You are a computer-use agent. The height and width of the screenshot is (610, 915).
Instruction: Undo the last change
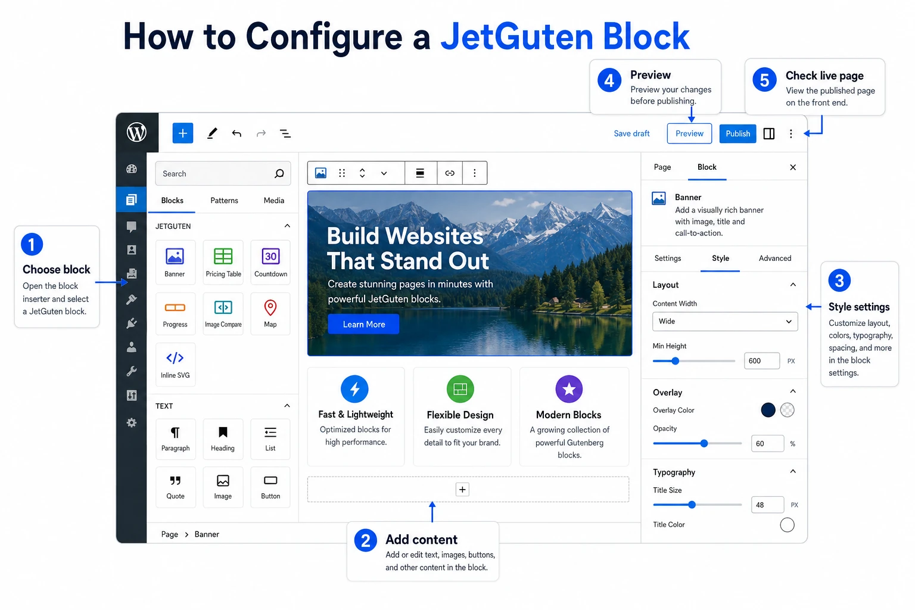click(x=236, y=133)
